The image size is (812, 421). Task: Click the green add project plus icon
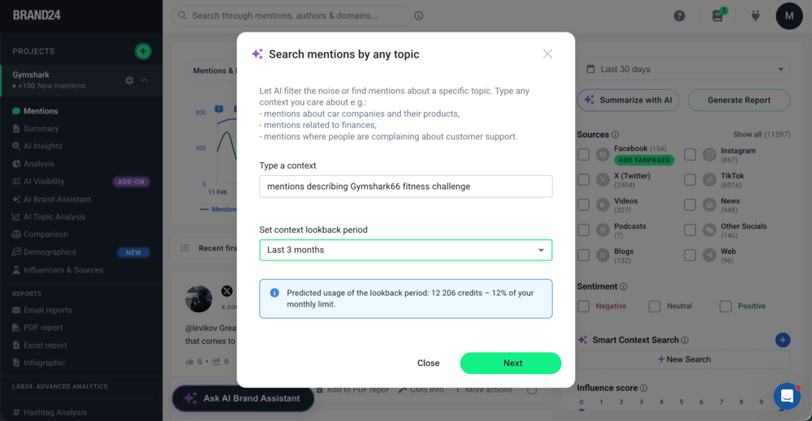coord(143,51)
